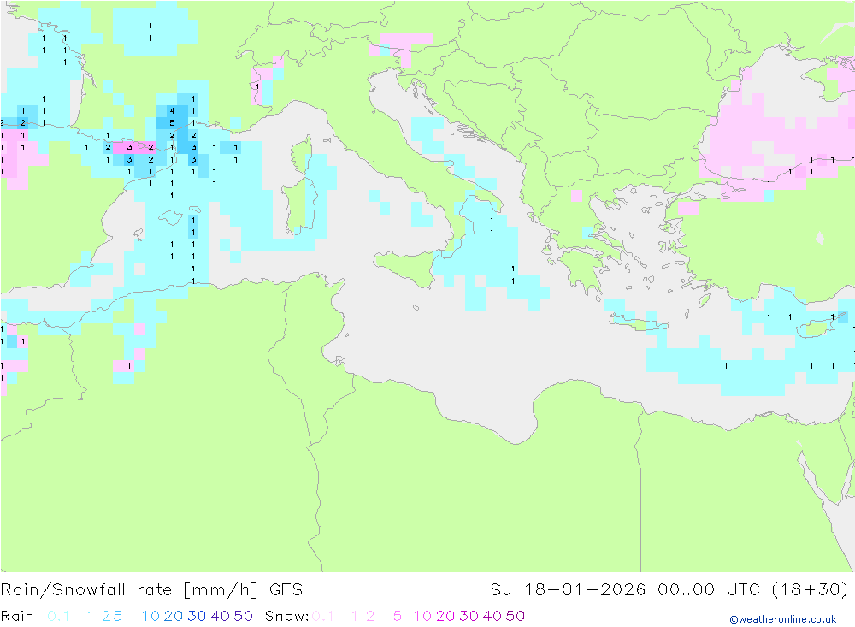Click the rain rate value 5 on the map

pyautogui.click(x=172, y=123)
